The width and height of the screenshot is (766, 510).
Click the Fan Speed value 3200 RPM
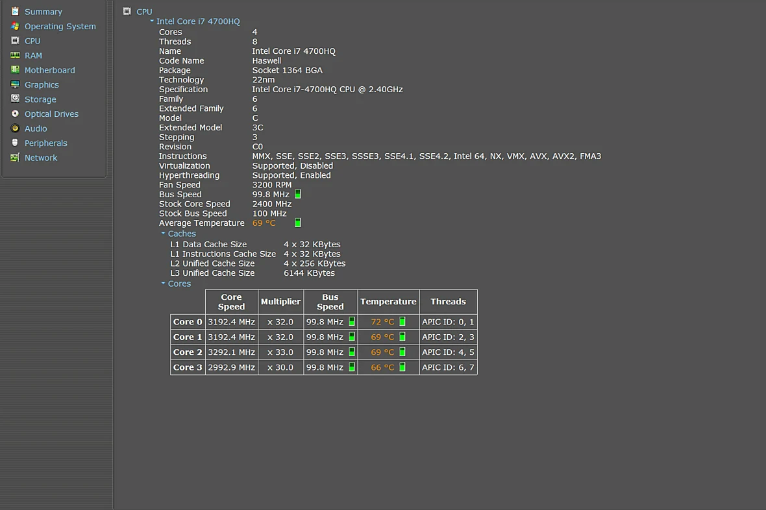pyautogui.click(x=271, y=185)
